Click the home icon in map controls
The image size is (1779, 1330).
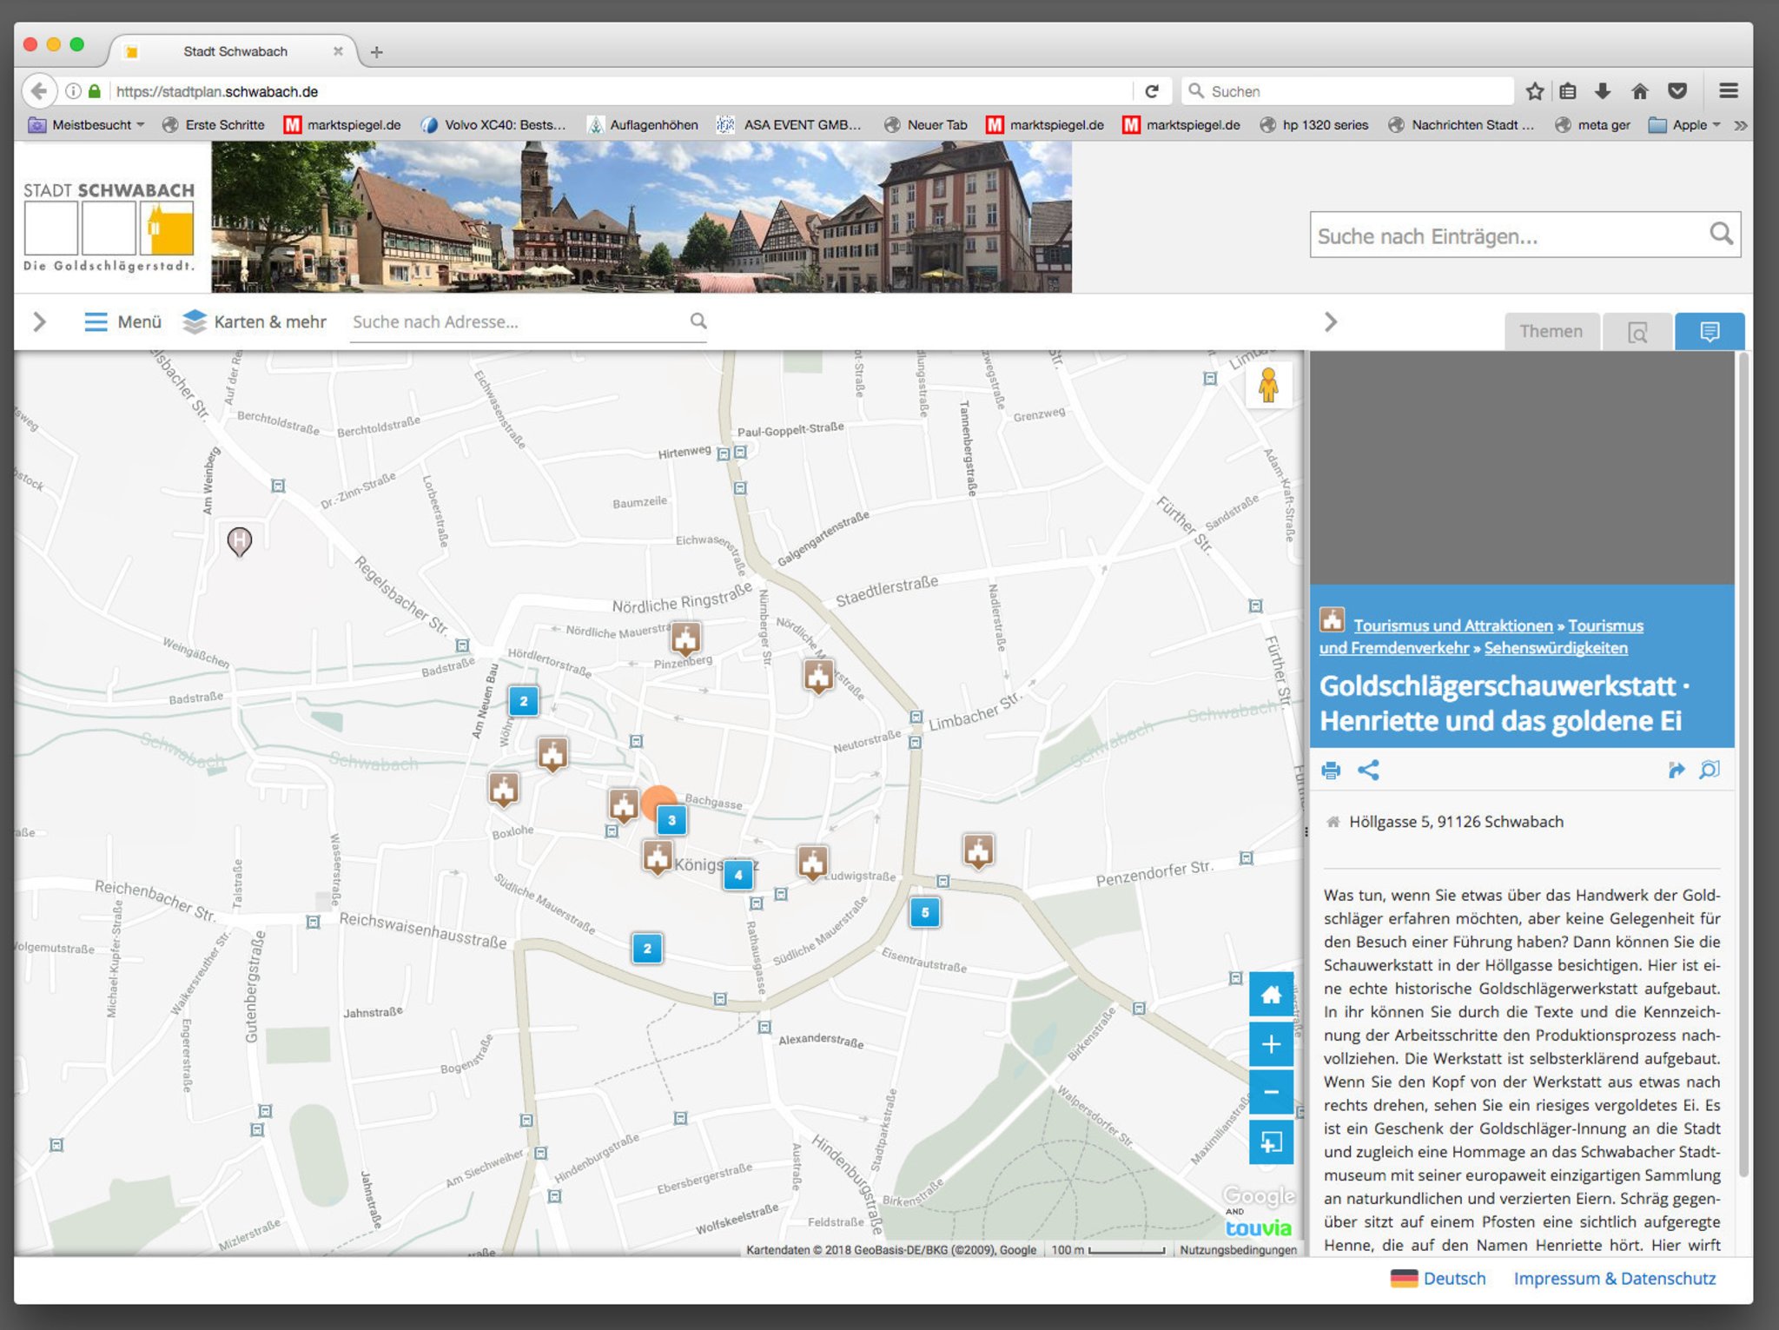point(1272,996)
